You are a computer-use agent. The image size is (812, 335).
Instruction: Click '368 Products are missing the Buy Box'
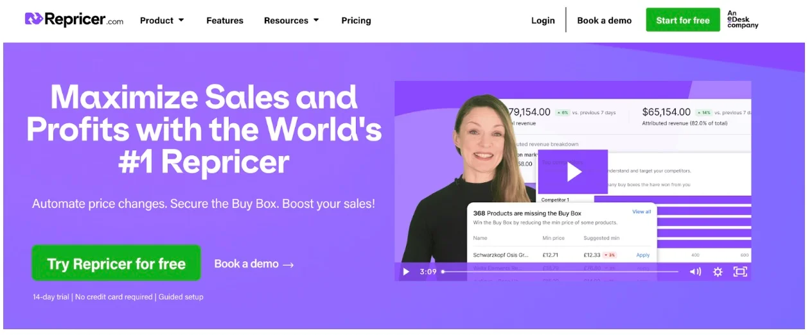(527, 213)
